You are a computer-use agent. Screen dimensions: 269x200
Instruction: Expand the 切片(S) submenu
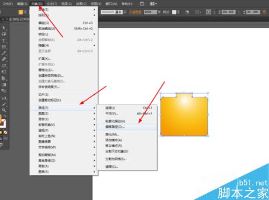tap(63, 95)
